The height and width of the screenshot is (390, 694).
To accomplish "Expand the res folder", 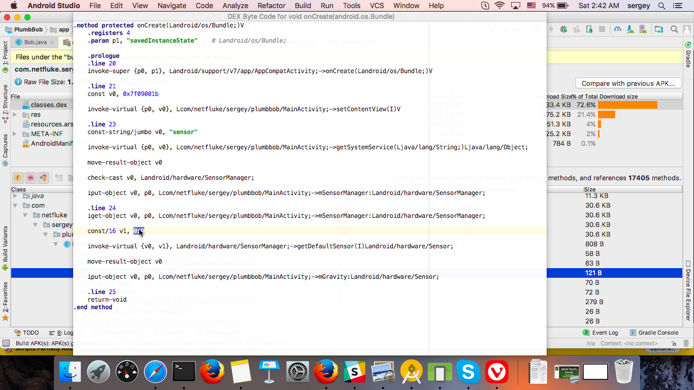I will pyautogui.click(x=15, y=114).
